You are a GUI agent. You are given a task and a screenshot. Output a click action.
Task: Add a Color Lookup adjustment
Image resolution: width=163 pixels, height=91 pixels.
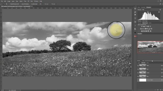pos(152,29)
